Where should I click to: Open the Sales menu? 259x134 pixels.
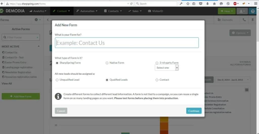pyautogui.click(x=135, y=11)
